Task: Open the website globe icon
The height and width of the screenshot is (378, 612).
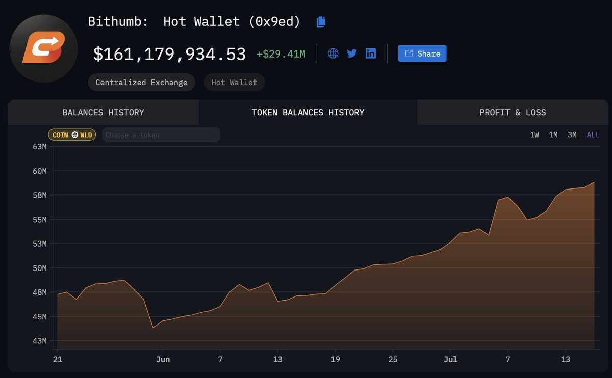Action: pos(333,53)
